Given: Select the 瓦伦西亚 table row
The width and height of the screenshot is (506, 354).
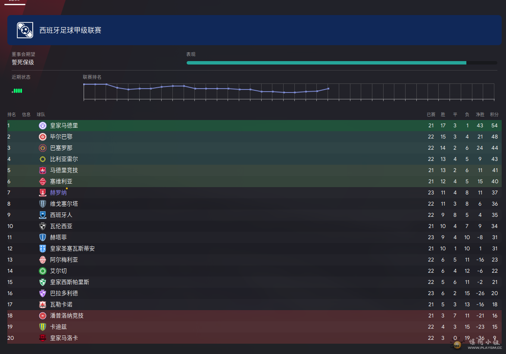Looking at the screenshot, I should pos(254,226).
